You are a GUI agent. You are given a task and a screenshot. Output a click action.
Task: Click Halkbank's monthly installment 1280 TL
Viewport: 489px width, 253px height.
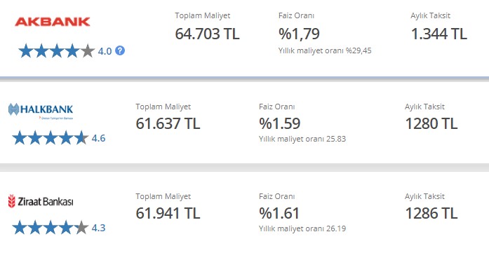[x=431, y=123]
